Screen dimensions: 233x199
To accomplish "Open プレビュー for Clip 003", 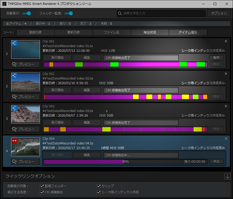I will tap(25, 129).
